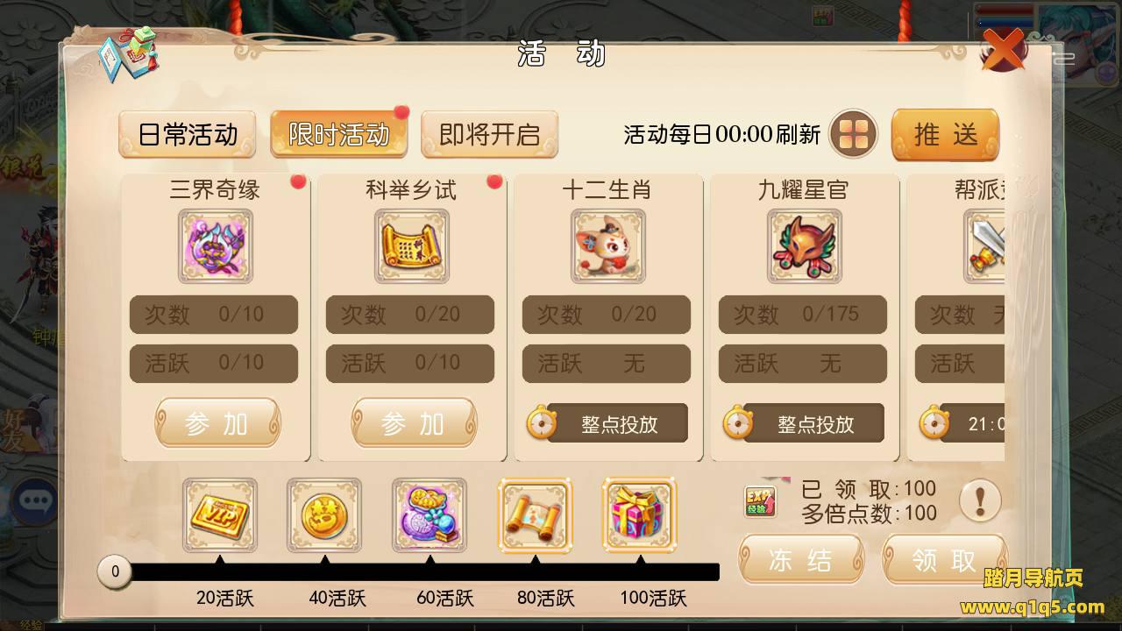Image resolution: width=1122 pixels, height=631 pixels.
Task: Select the 限时活动 tab
Action: click(338, 134)
